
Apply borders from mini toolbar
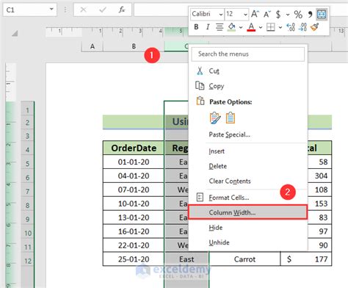pos(270,27)
